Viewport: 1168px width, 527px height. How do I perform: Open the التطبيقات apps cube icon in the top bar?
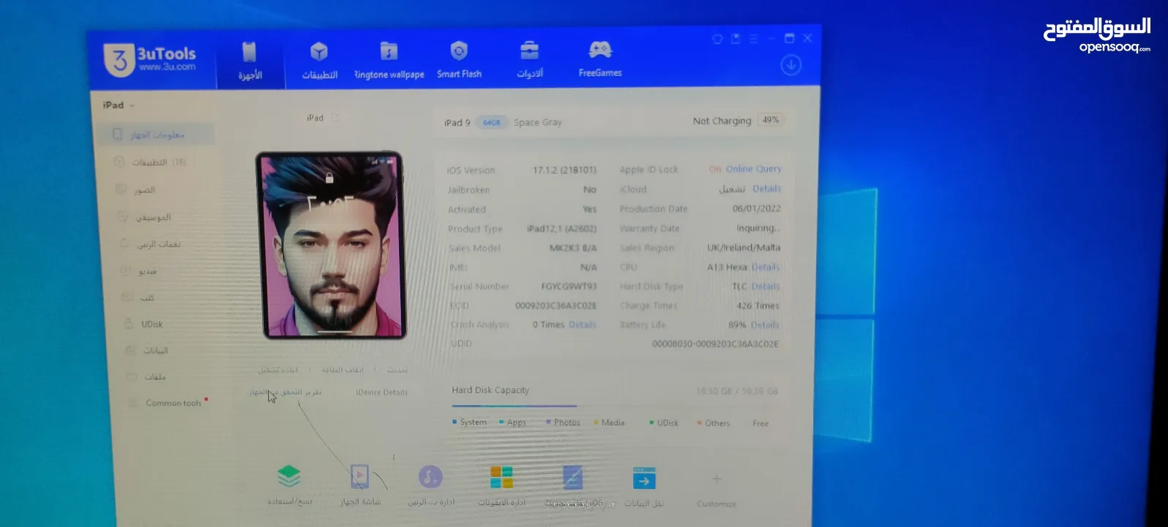[319, 52]
